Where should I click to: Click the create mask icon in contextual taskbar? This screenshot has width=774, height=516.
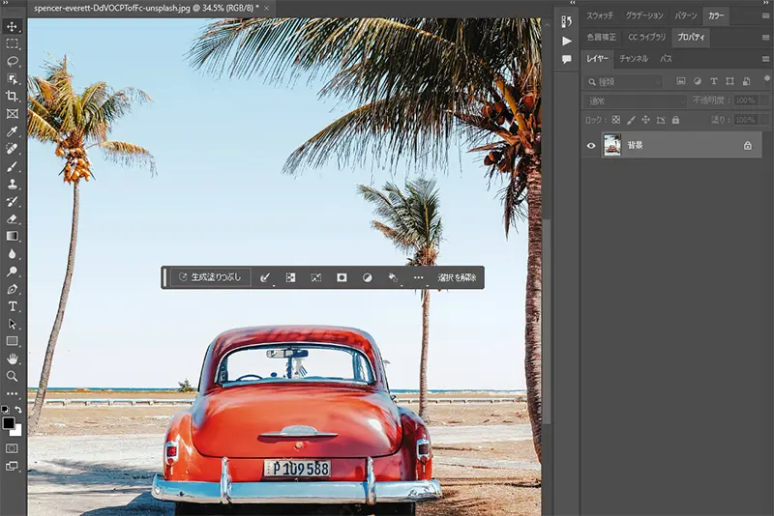(x=342, y=277)
